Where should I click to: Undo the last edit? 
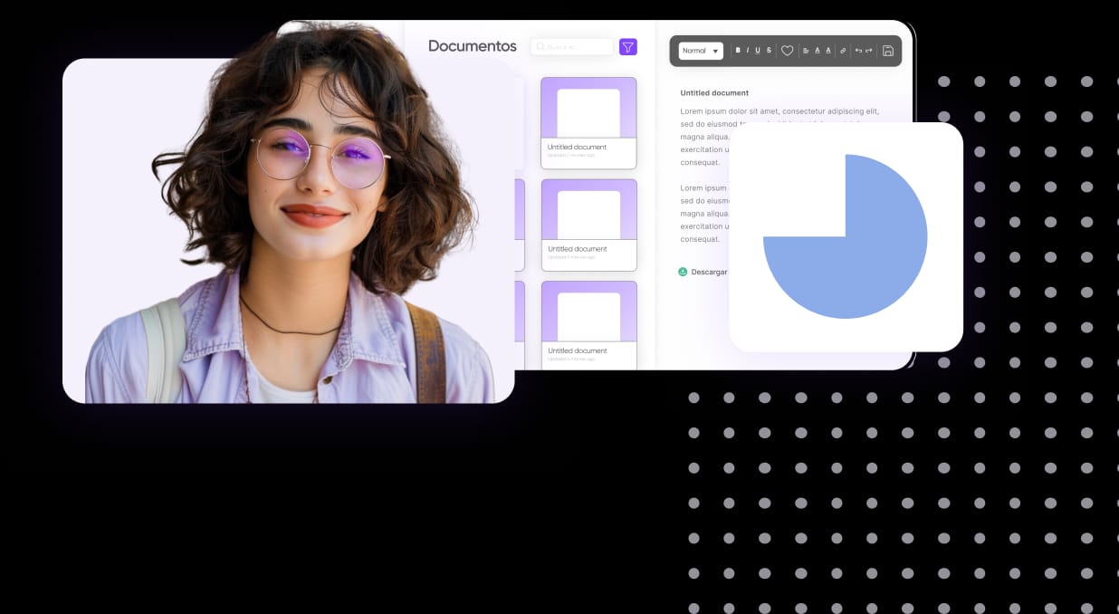coord(858,51)
